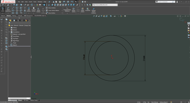Click the Home icon in title toolbar

[x=53, y=2]
